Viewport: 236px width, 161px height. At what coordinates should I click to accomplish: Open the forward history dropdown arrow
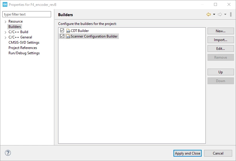coord(225,14)
